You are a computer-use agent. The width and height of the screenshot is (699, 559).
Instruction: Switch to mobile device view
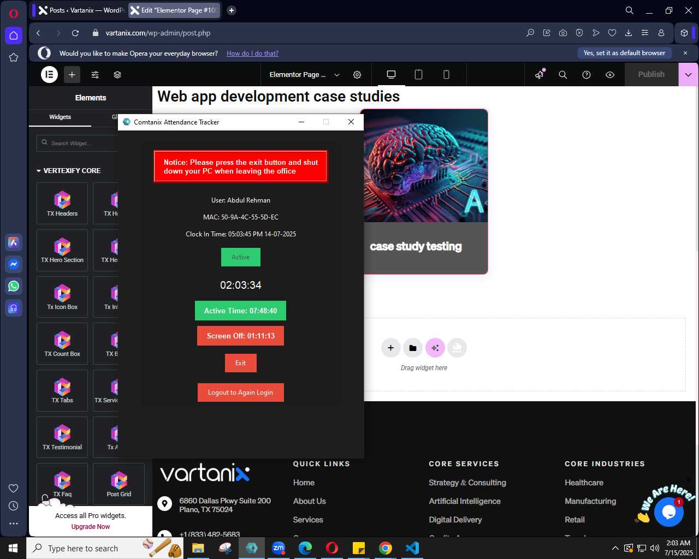click(446, 75)
